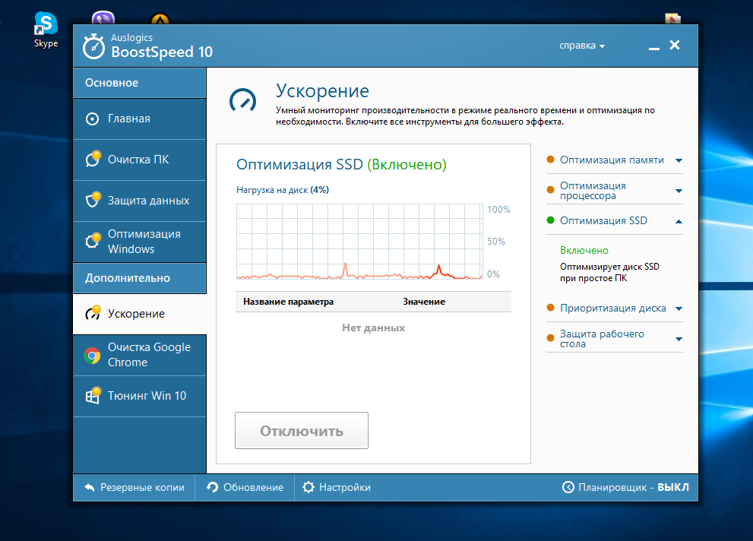Click Значение column header

click(424, 302)
